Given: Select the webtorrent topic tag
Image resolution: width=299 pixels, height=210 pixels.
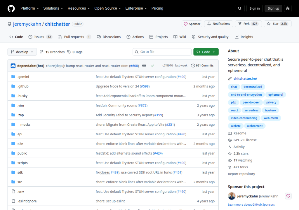Looking at the screenshot, I should (255, 126).
